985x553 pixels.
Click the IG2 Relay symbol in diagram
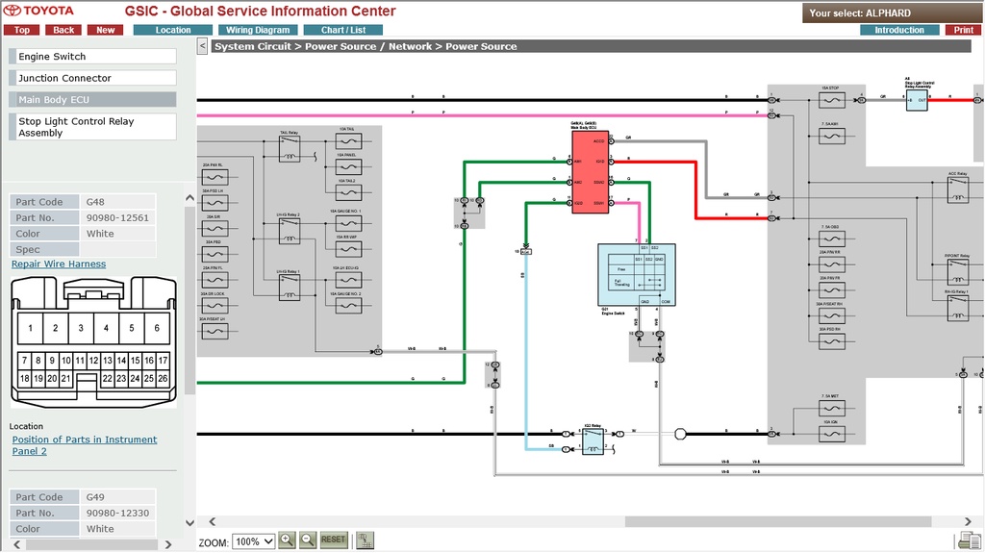[593, 441]
